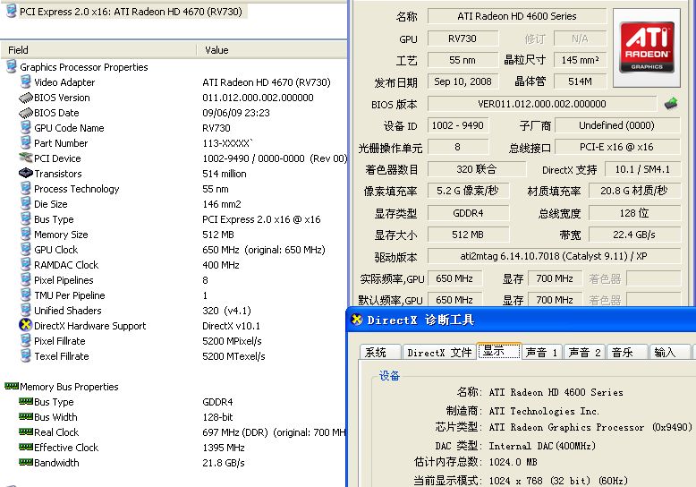Click the GPU-Z 名称 name field

pyautogui.click(x=517, y=16)
